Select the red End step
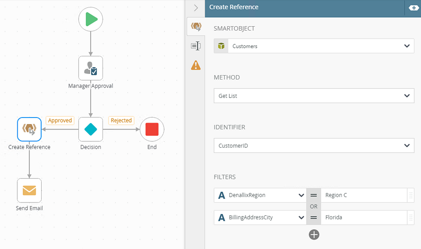421x249 pixels. (152, 129)
